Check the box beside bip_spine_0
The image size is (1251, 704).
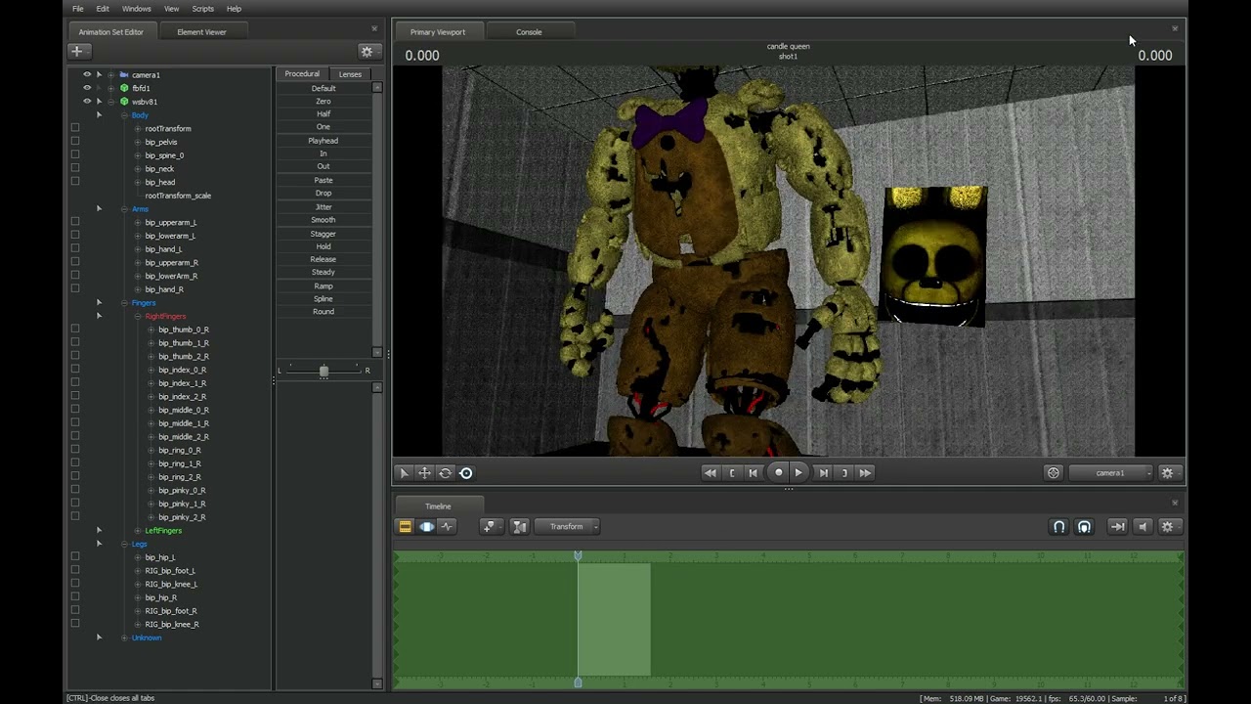(75, 154)
